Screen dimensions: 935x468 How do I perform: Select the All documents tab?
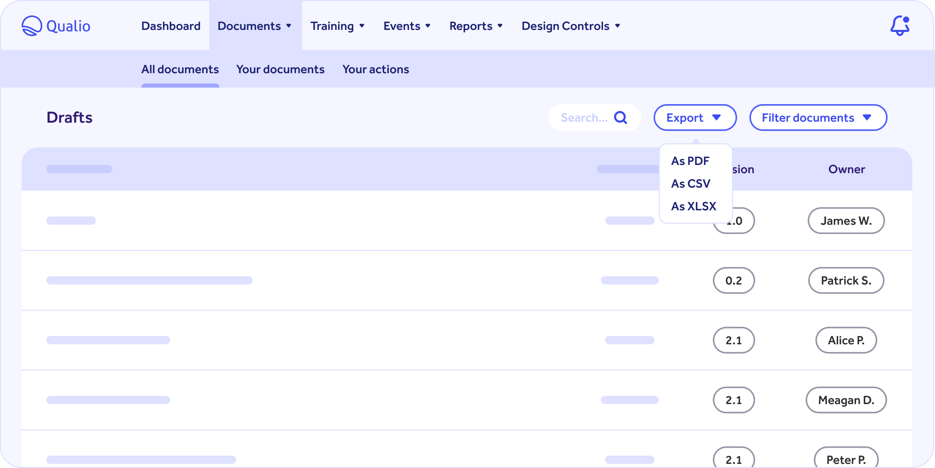pos(180,69)
